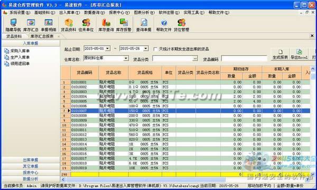Open the 帮助文件 menu
Image resolution: width=317 pixels, height=190 pixels.
click(x=219, y=13)
